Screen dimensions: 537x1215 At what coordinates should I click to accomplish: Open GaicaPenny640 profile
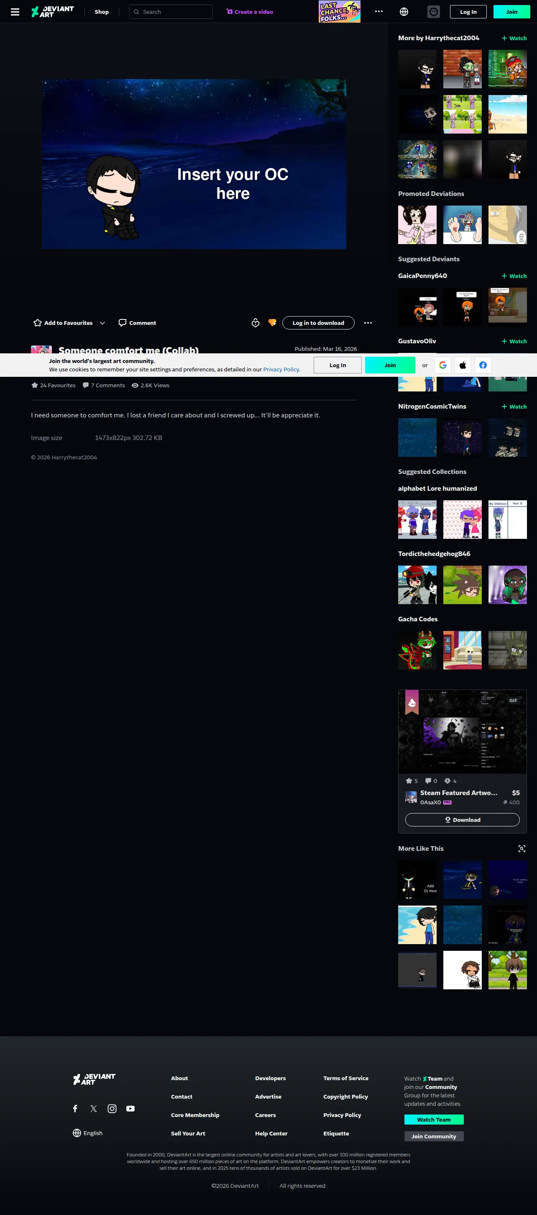[x=422, y=276]
